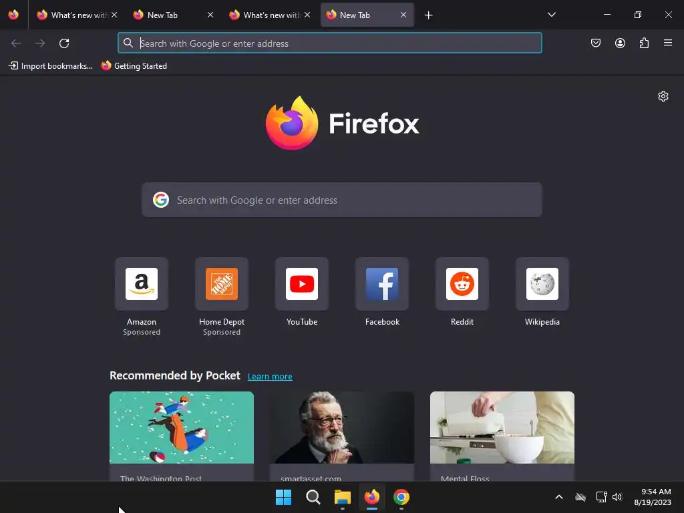Open the Mental Floss story thumbnail
This screenshot has height=513, width=684.
click(x=502, y=427)
